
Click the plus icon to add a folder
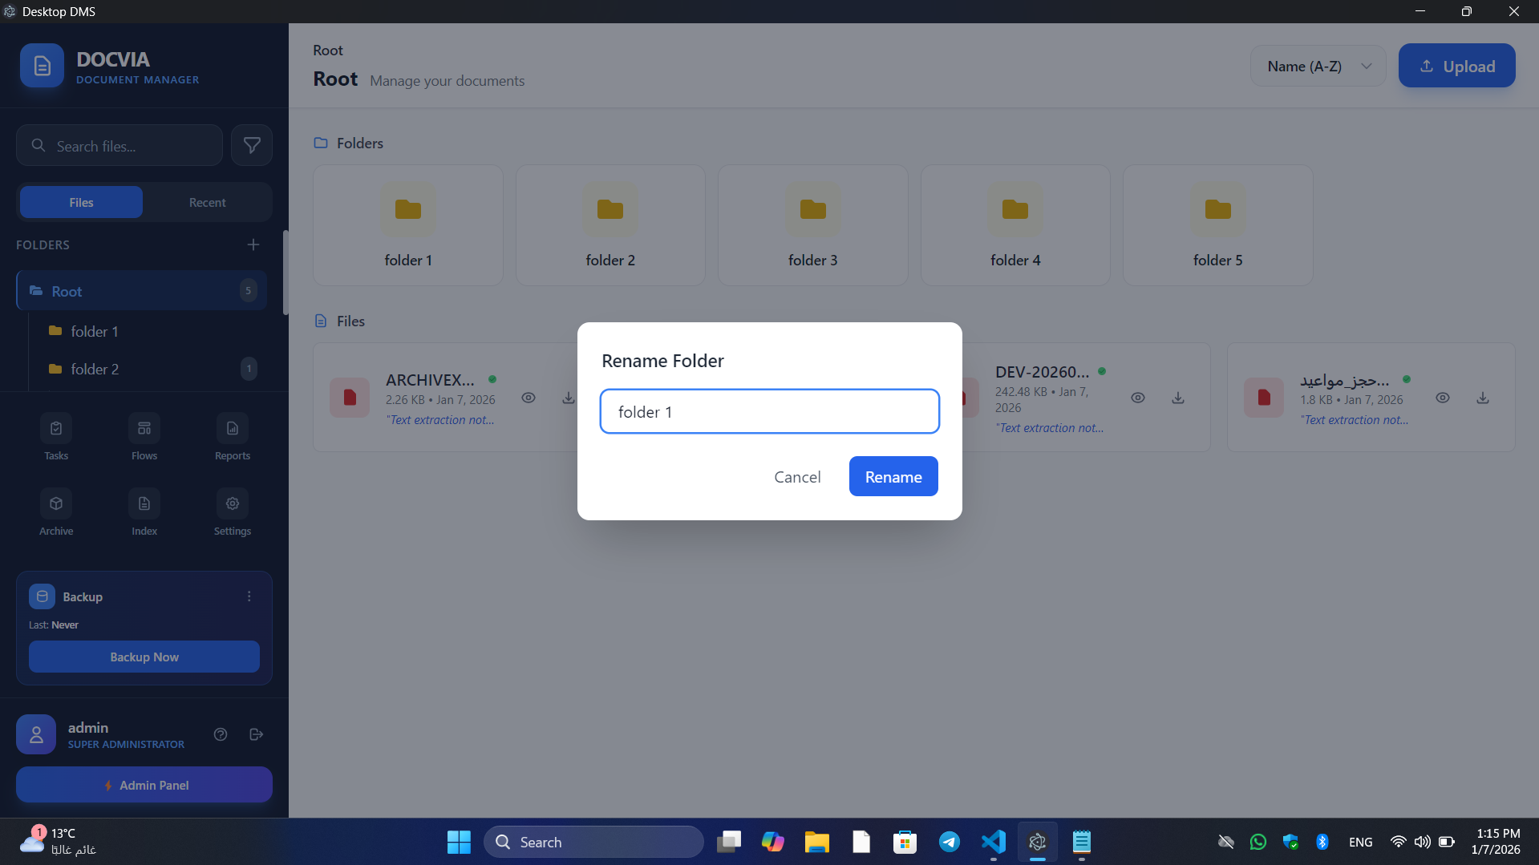point(253,245)
